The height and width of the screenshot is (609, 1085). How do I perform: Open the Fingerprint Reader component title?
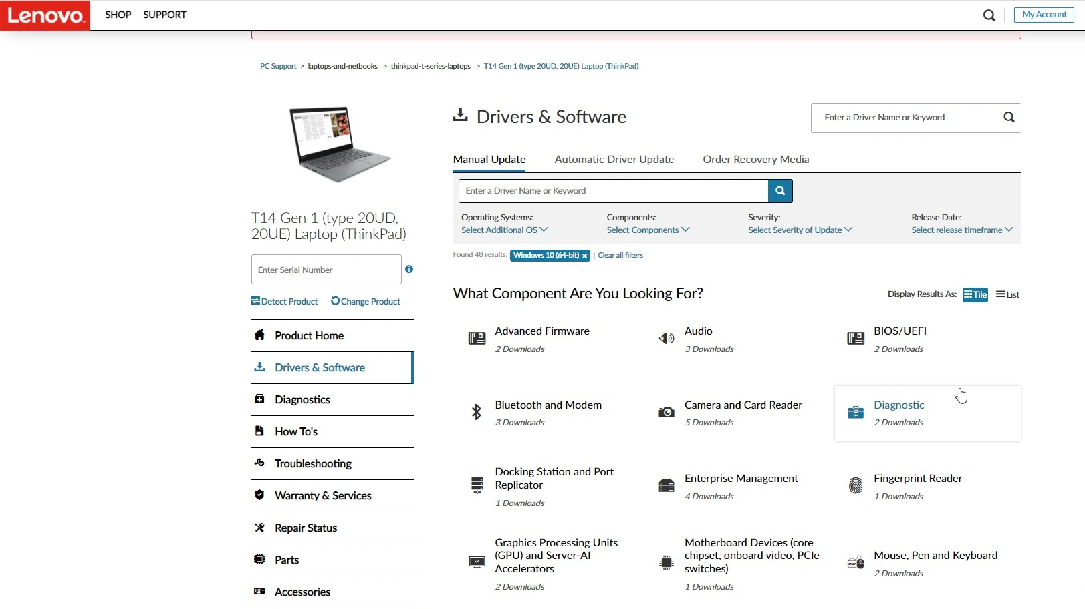[918, 479]
